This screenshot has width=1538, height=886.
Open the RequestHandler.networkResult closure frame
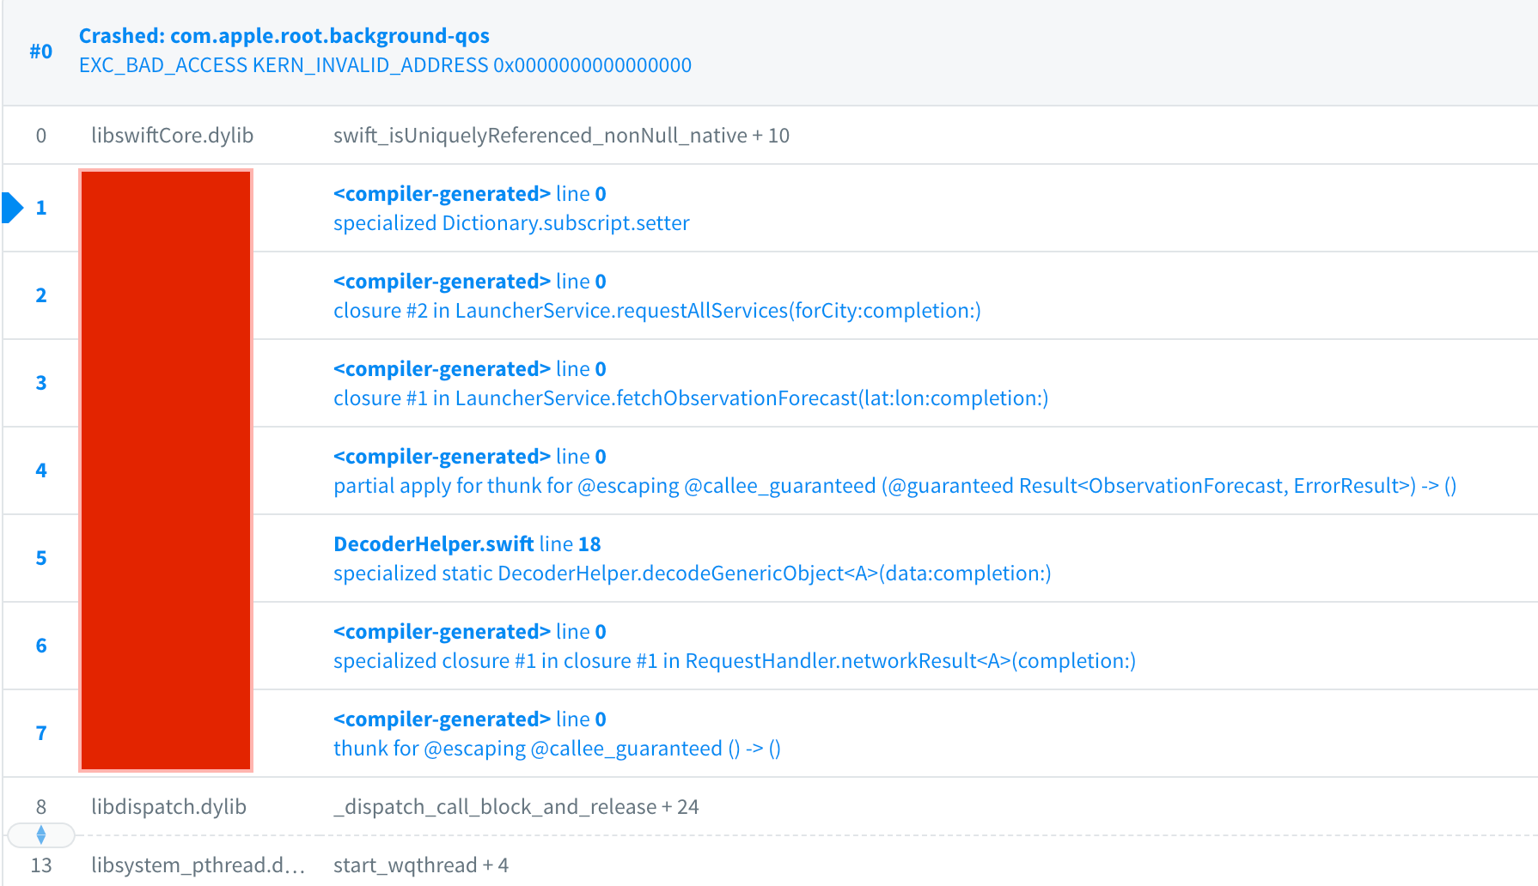click(x=735, y=661)
